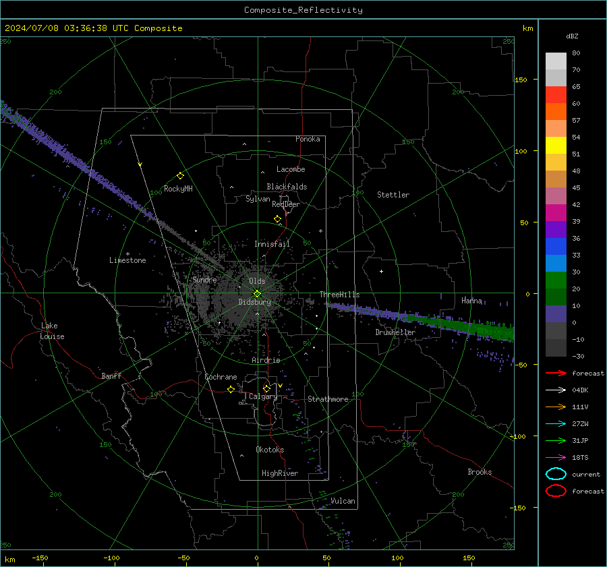Viewport: 607px width, 567px height.
Task: Click the yellow diamond marker near RockyMH
Action: click(180, 176)
